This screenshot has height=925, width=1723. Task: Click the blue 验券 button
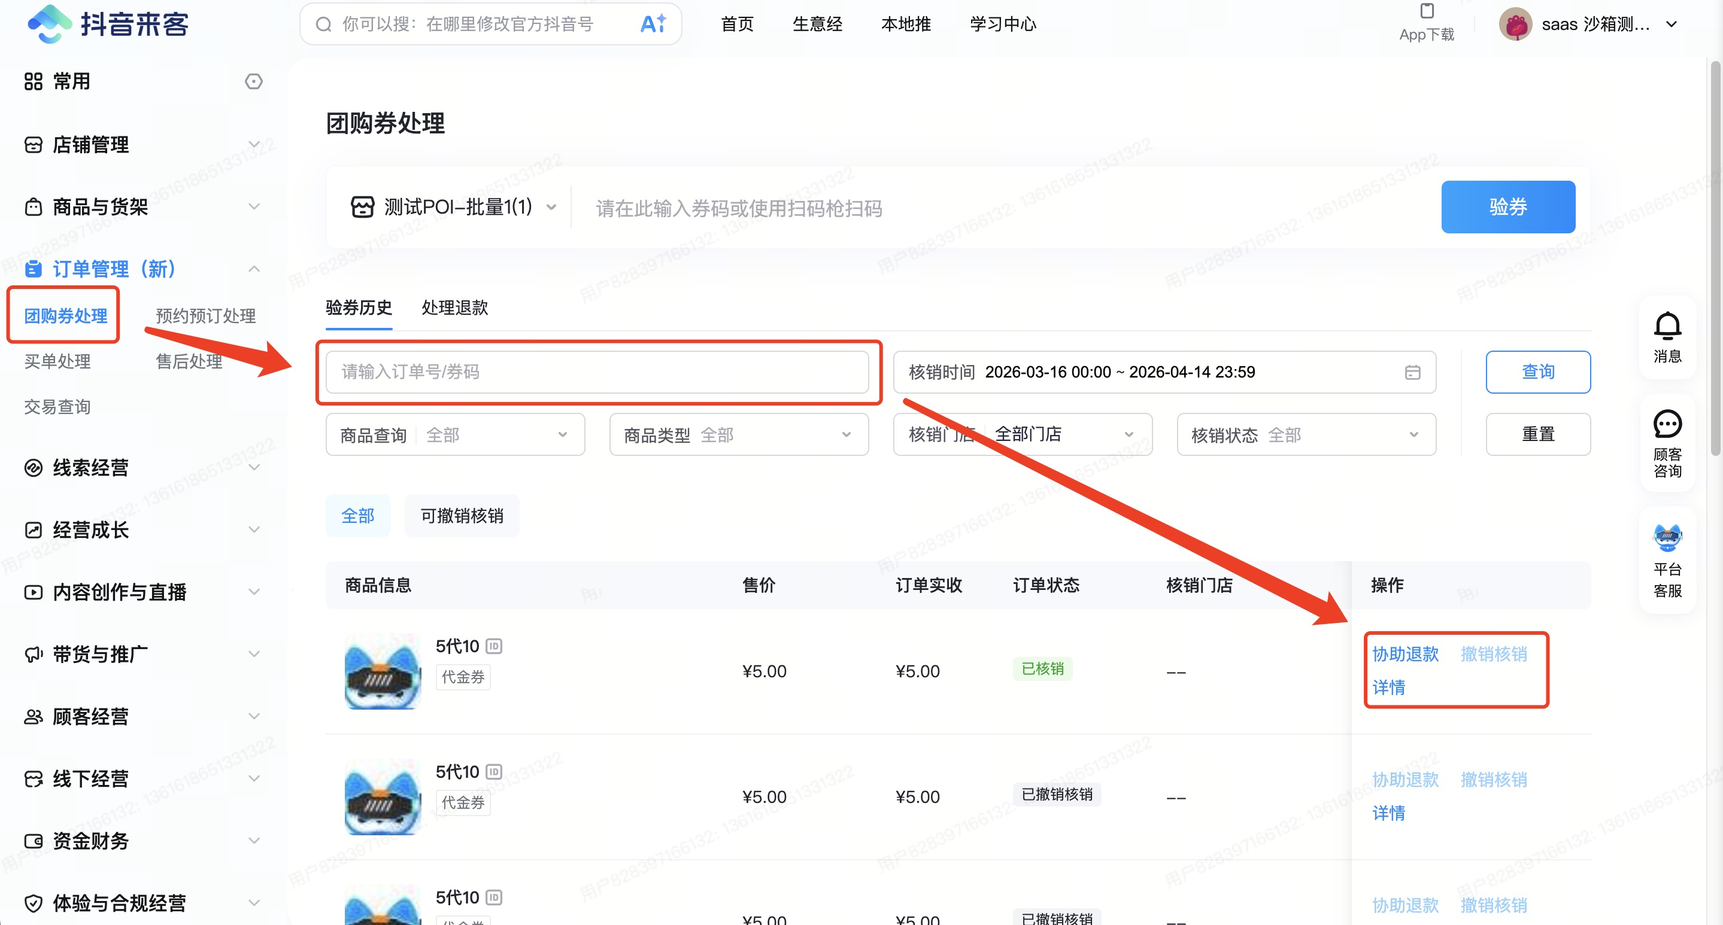coord(1507,207)
